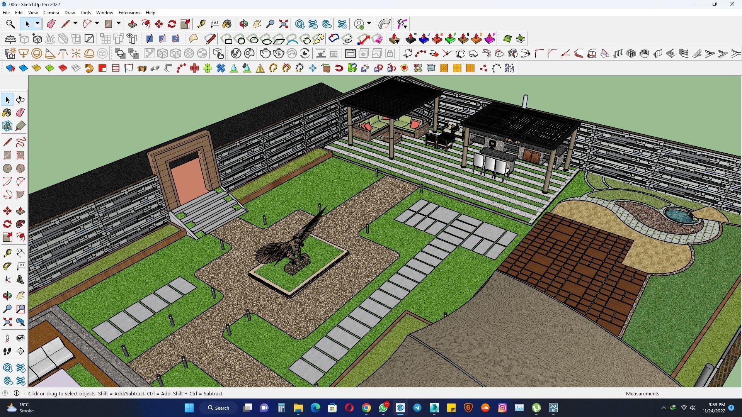Expand the Arc tool dropdown
Image resolution: width=742 pixels, height=417 pixels.
97,24
